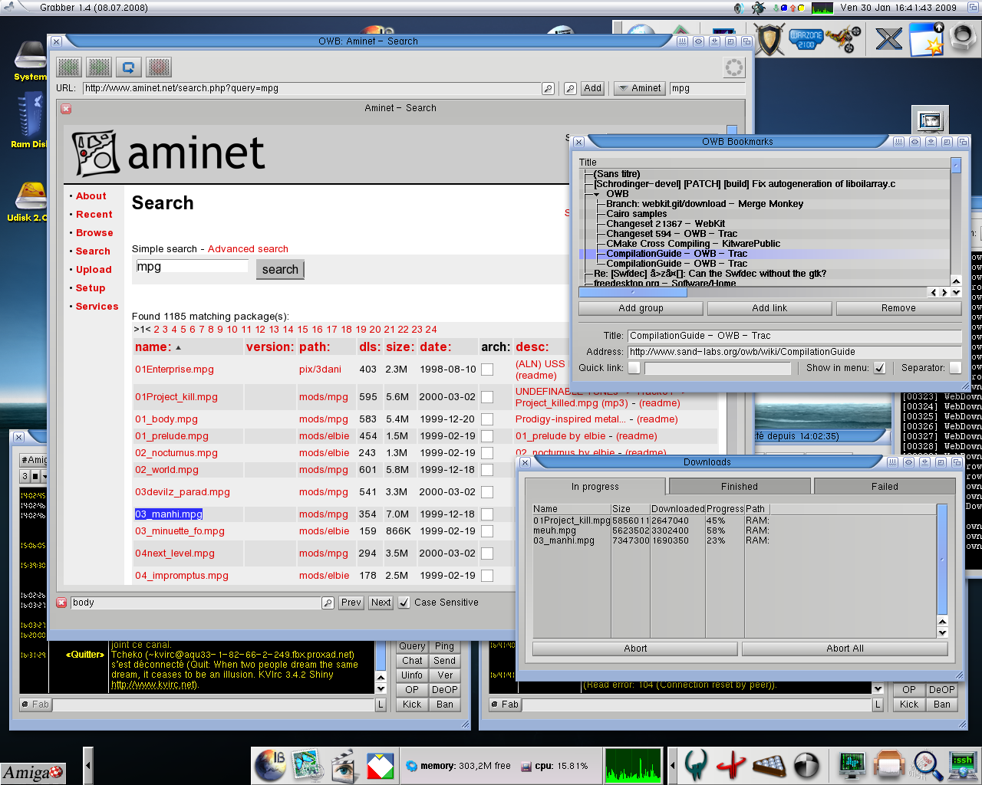This screenshot has height=785, width=982.
Task: Click the Downloads list vertical scrollbar
Action: coord(942,560)
